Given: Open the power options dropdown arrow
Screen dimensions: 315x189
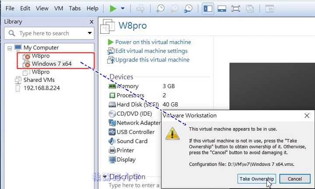Looking at the screenshot, I should point(122,8).
